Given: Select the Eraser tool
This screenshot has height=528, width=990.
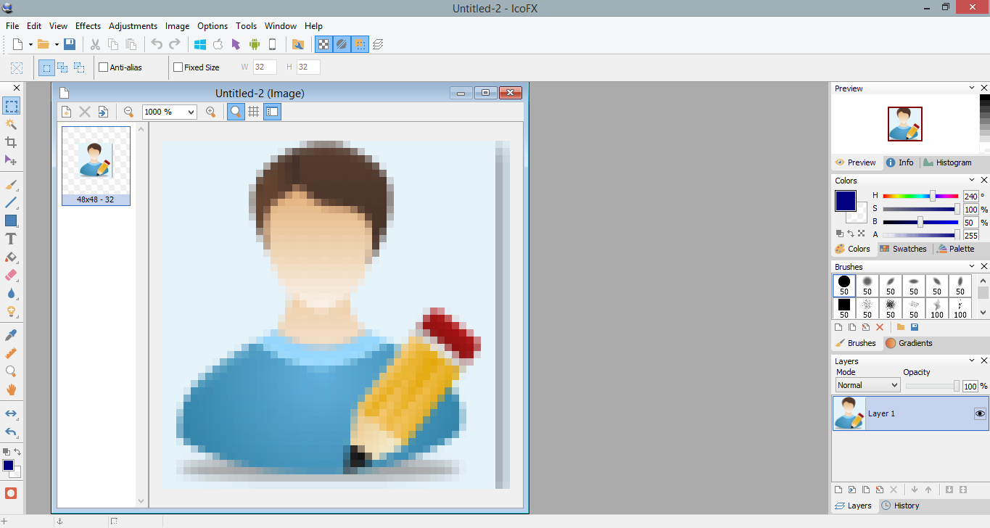Looking at the screenshot, I should (x=11, y=275).
